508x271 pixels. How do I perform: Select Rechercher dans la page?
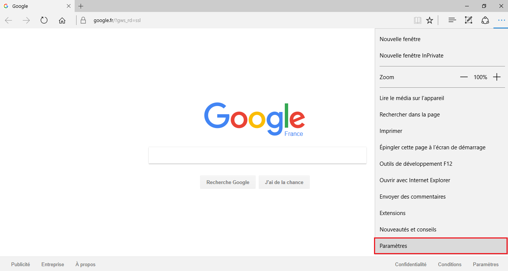[x=441, y=115]
